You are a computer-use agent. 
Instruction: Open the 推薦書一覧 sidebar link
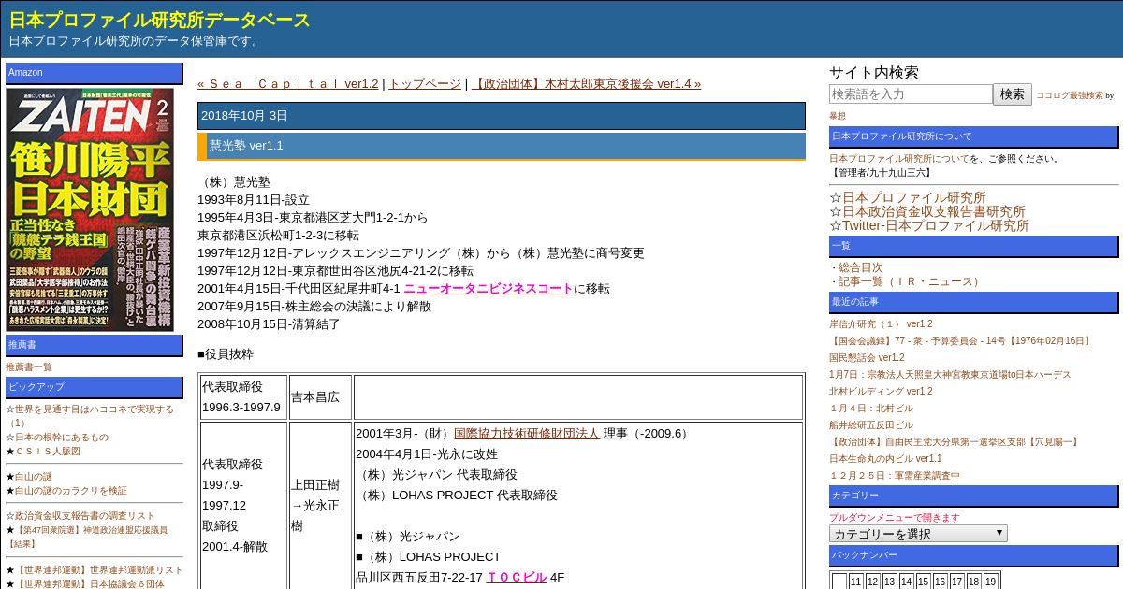coord(29,367)
